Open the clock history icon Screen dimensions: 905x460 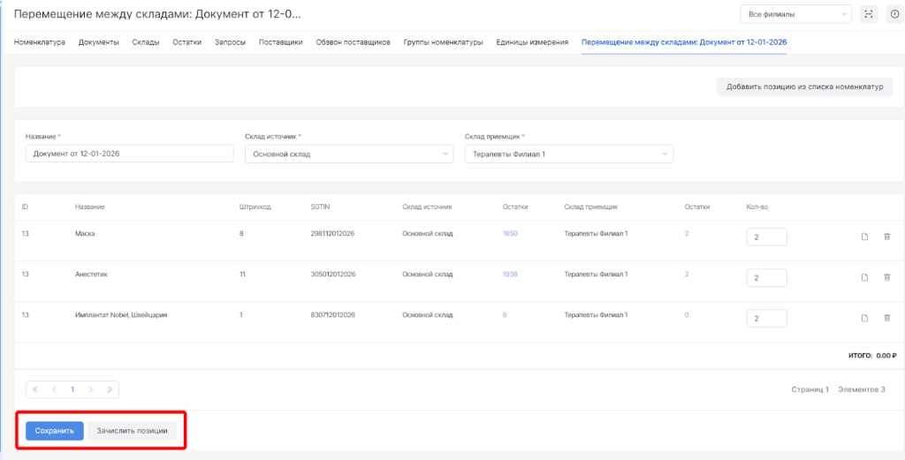894,14
